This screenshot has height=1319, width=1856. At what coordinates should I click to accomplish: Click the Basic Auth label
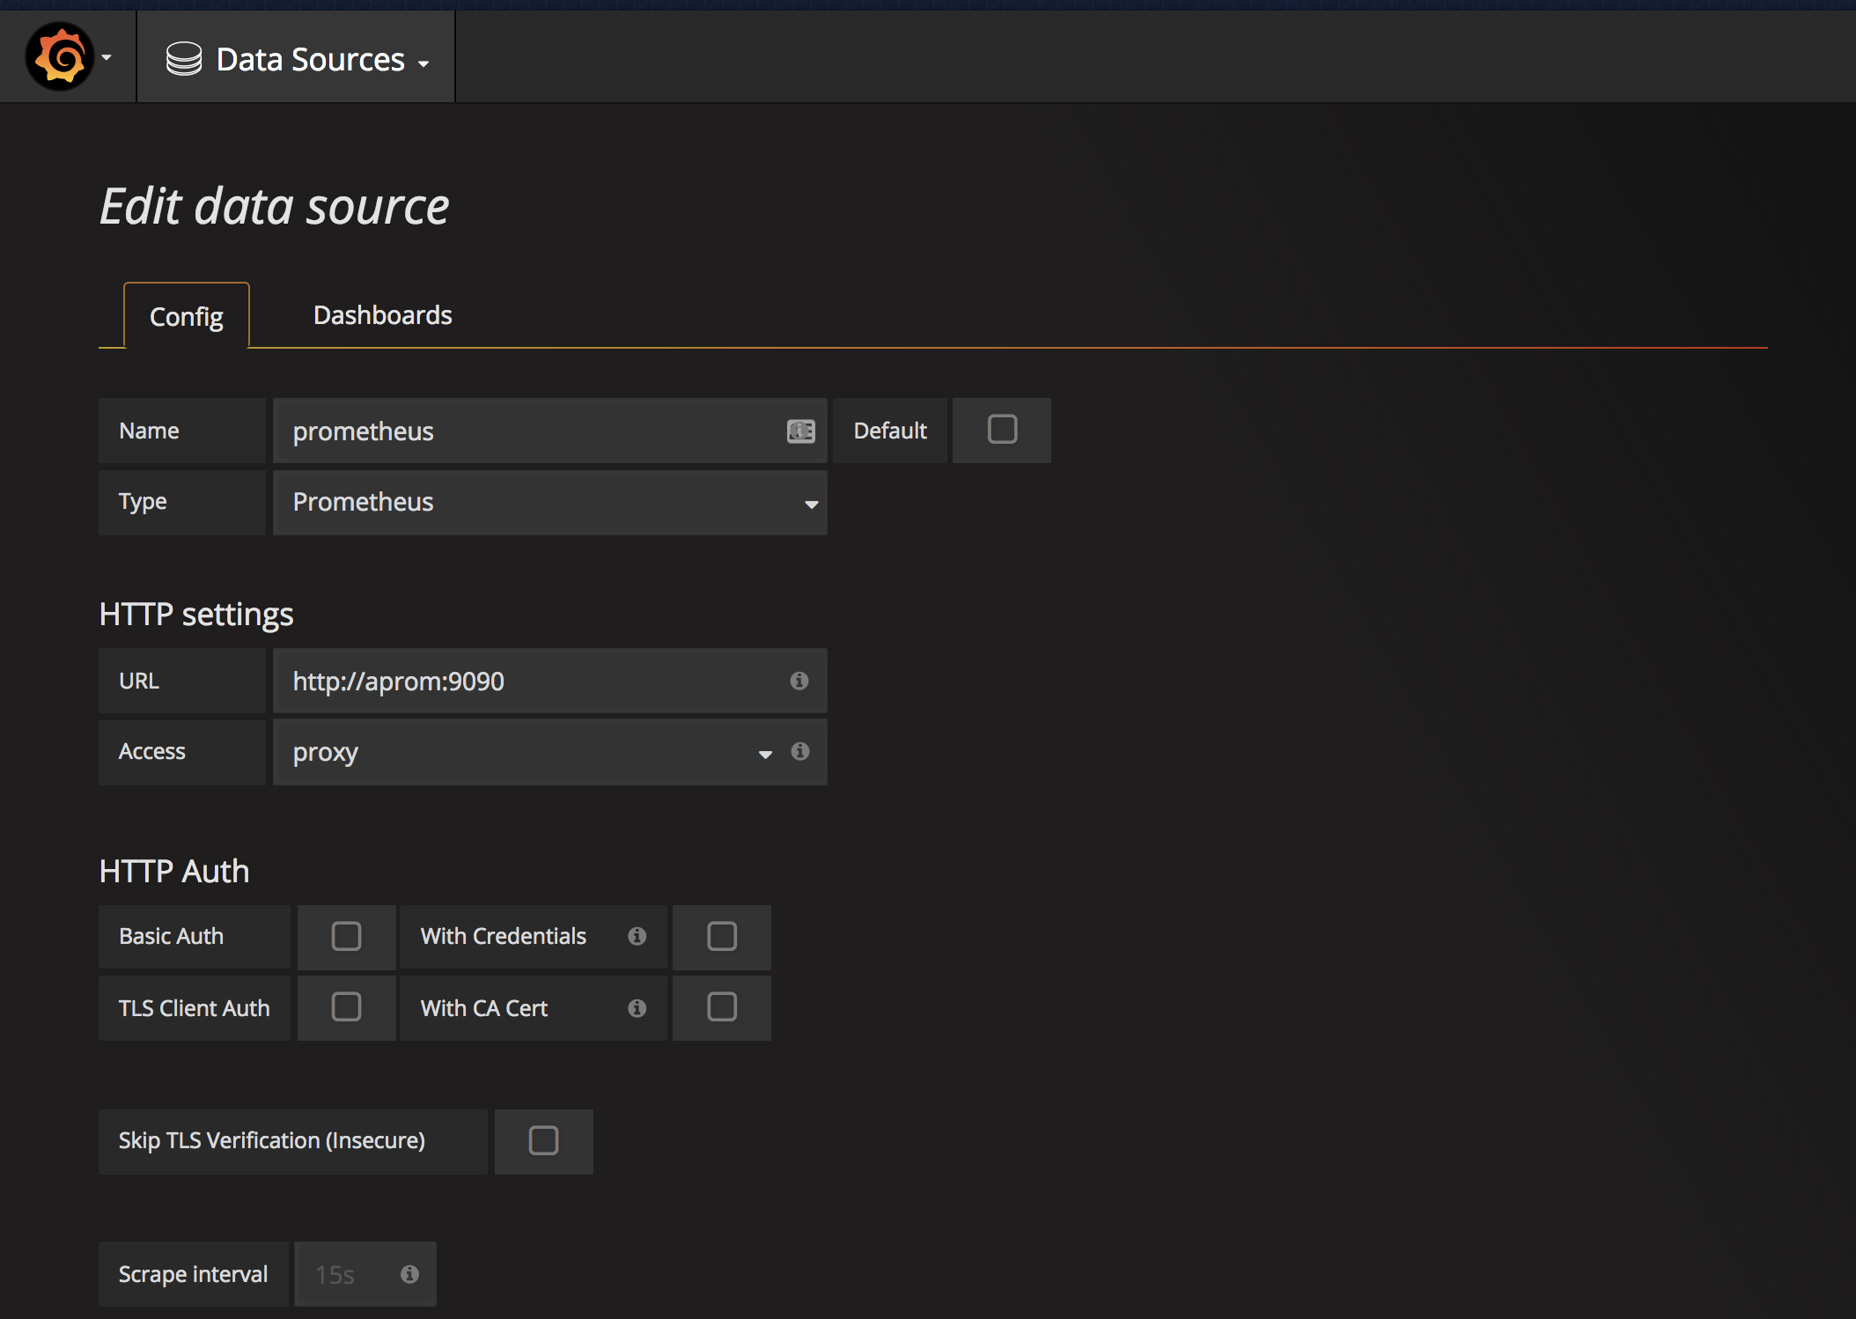pos(171,936)
